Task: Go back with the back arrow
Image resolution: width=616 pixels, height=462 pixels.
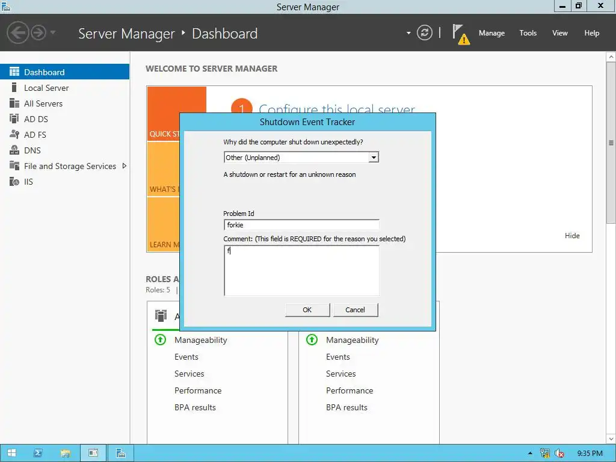Action: pos(17,32)
